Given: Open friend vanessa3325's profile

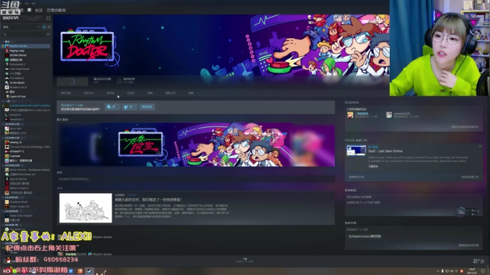Looking at the screenshot, I should pos(402,114).
